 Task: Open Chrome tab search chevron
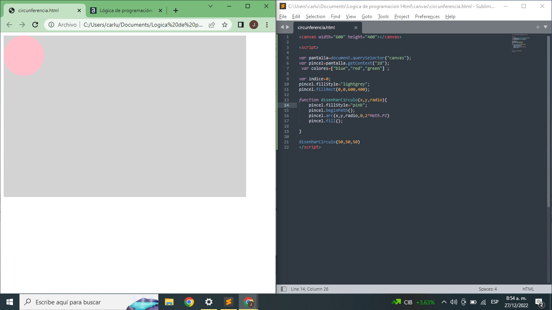click(x=211, y=6)
